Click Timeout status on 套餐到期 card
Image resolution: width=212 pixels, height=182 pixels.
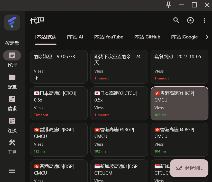pyautogui.click(x=162, y=78)
